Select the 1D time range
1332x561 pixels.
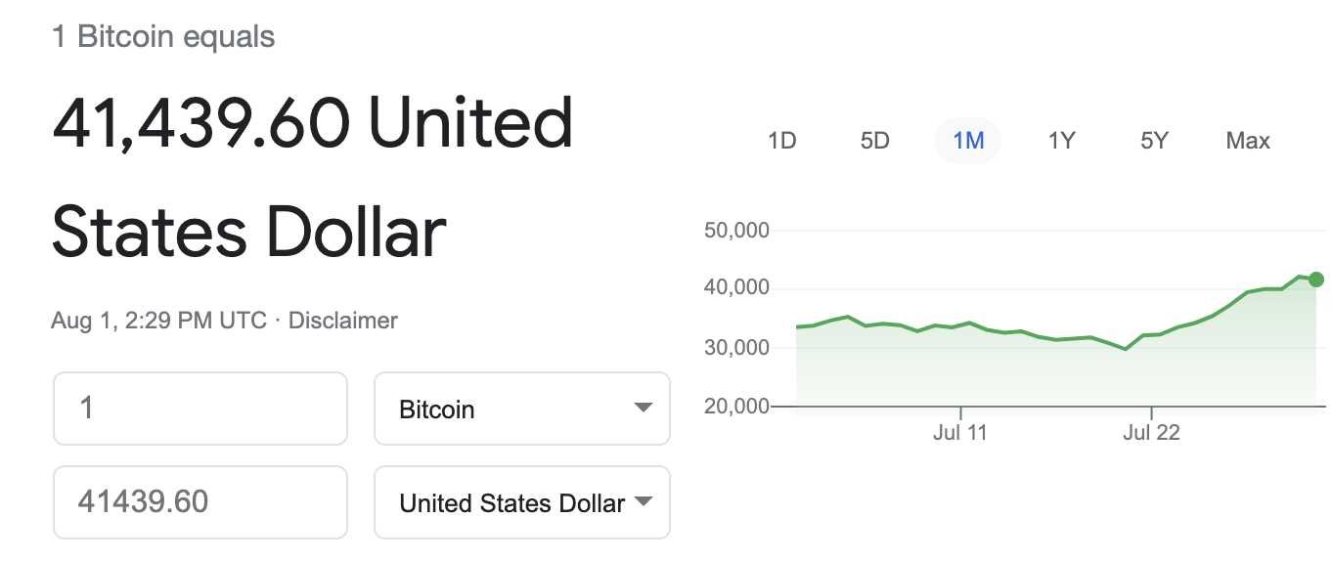pyautogui.click(x=781, y=141)
